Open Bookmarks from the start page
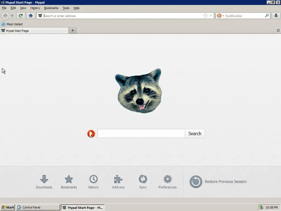Image resolution: width=281 pixels, height=211 pixels. pyautogui.click(x=69, y=182)
